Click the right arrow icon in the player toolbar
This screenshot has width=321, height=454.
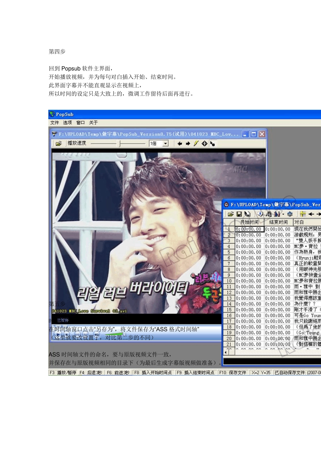point(188,144)
